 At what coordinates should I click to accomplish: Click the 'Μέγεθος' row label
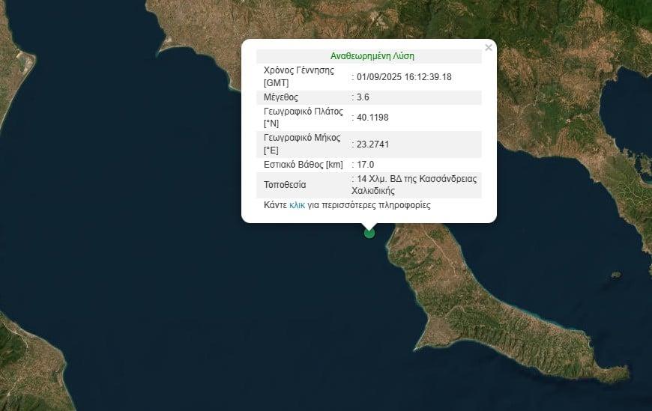point(281,97)
